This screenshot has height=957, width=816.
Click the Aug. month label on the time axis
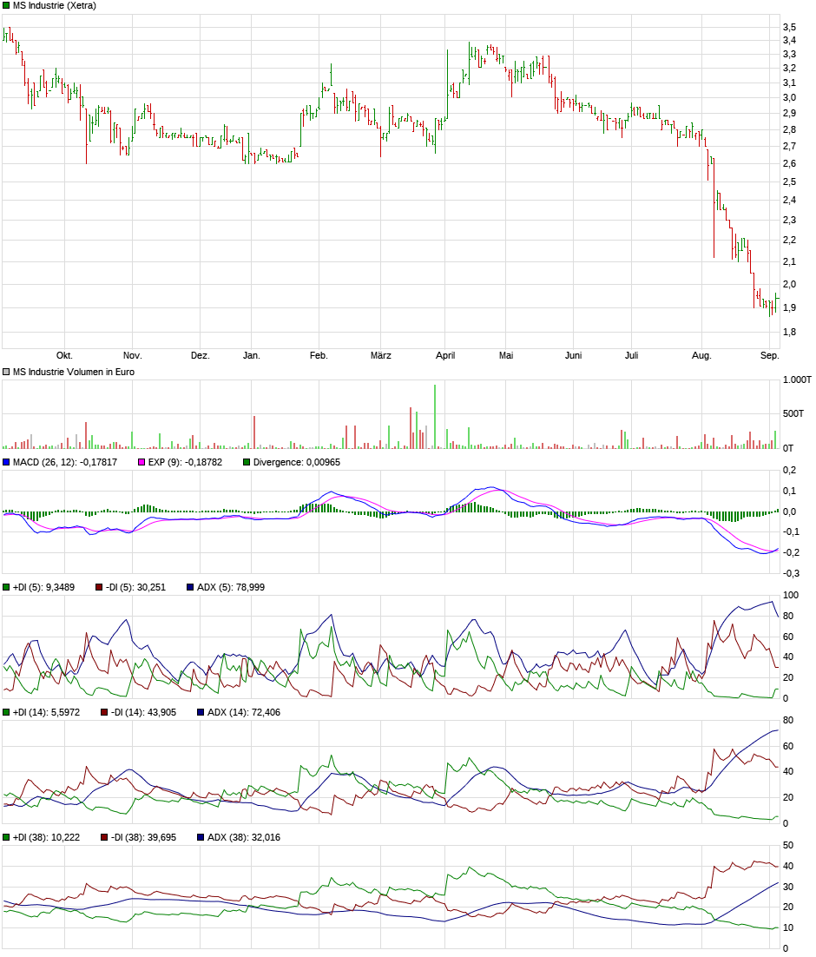coord(701,355)
